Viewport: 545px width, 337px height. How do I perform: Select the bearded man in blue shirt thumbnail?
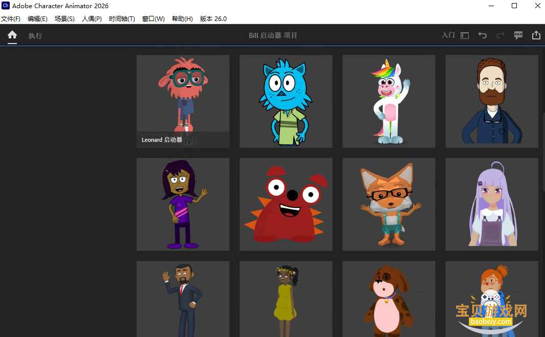coord(492,101)
